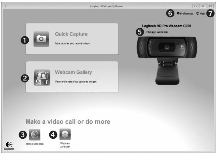Click the Webcam Controller label

coord(65,145)
